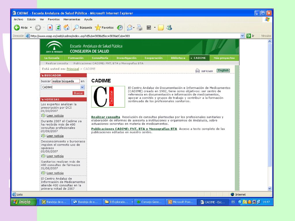Viewport: 295px width, 221px height.
Task: Click Leer noticia for 31/08/2007 news
Action: tap(55, 173)
